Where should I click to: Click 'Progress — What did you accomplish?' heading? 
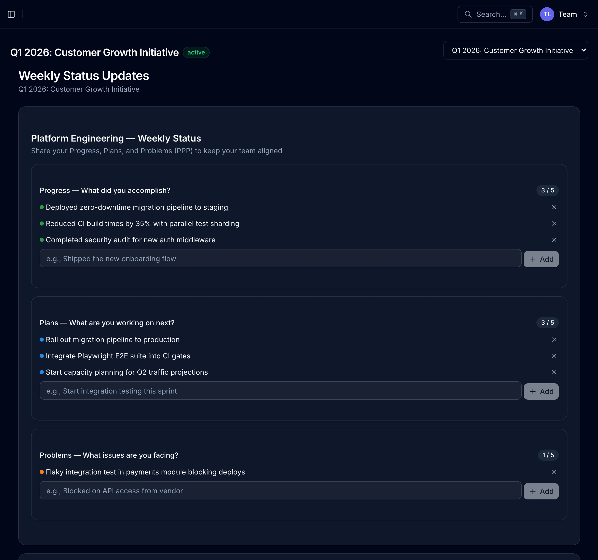tap(105, 190)
